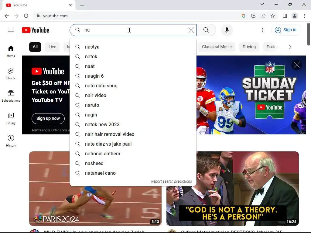Choose the 'naagin 6' suggestion
This screenshot has height=233, width=311.
tap(133, 76)
